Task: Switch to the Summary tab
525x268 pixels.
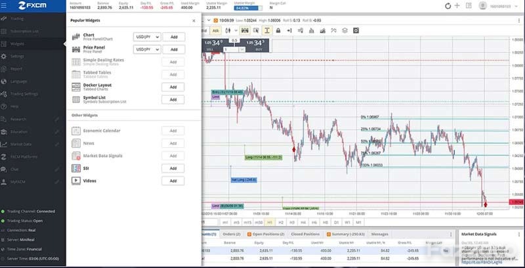Action: pyautogui.click(x=346, y=234)
